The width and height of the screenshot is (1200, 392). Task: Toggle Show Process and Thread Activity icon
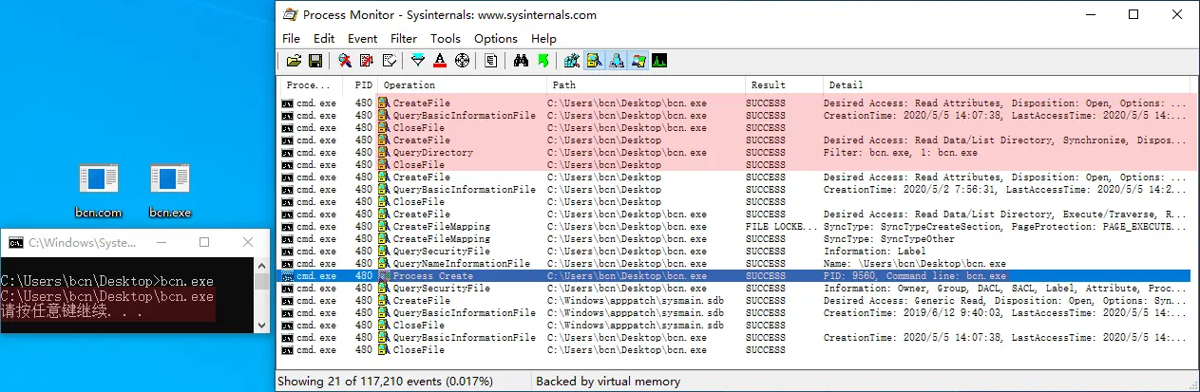coord(638,61)
